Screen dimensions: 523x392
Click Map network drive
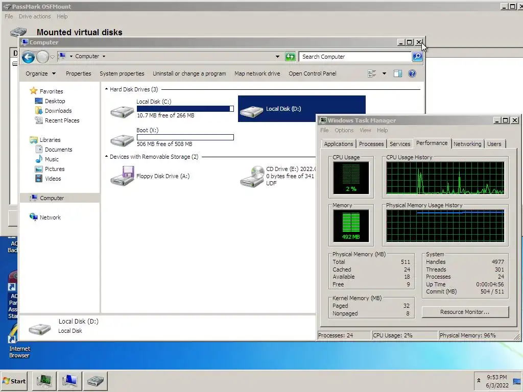point(257,73)
